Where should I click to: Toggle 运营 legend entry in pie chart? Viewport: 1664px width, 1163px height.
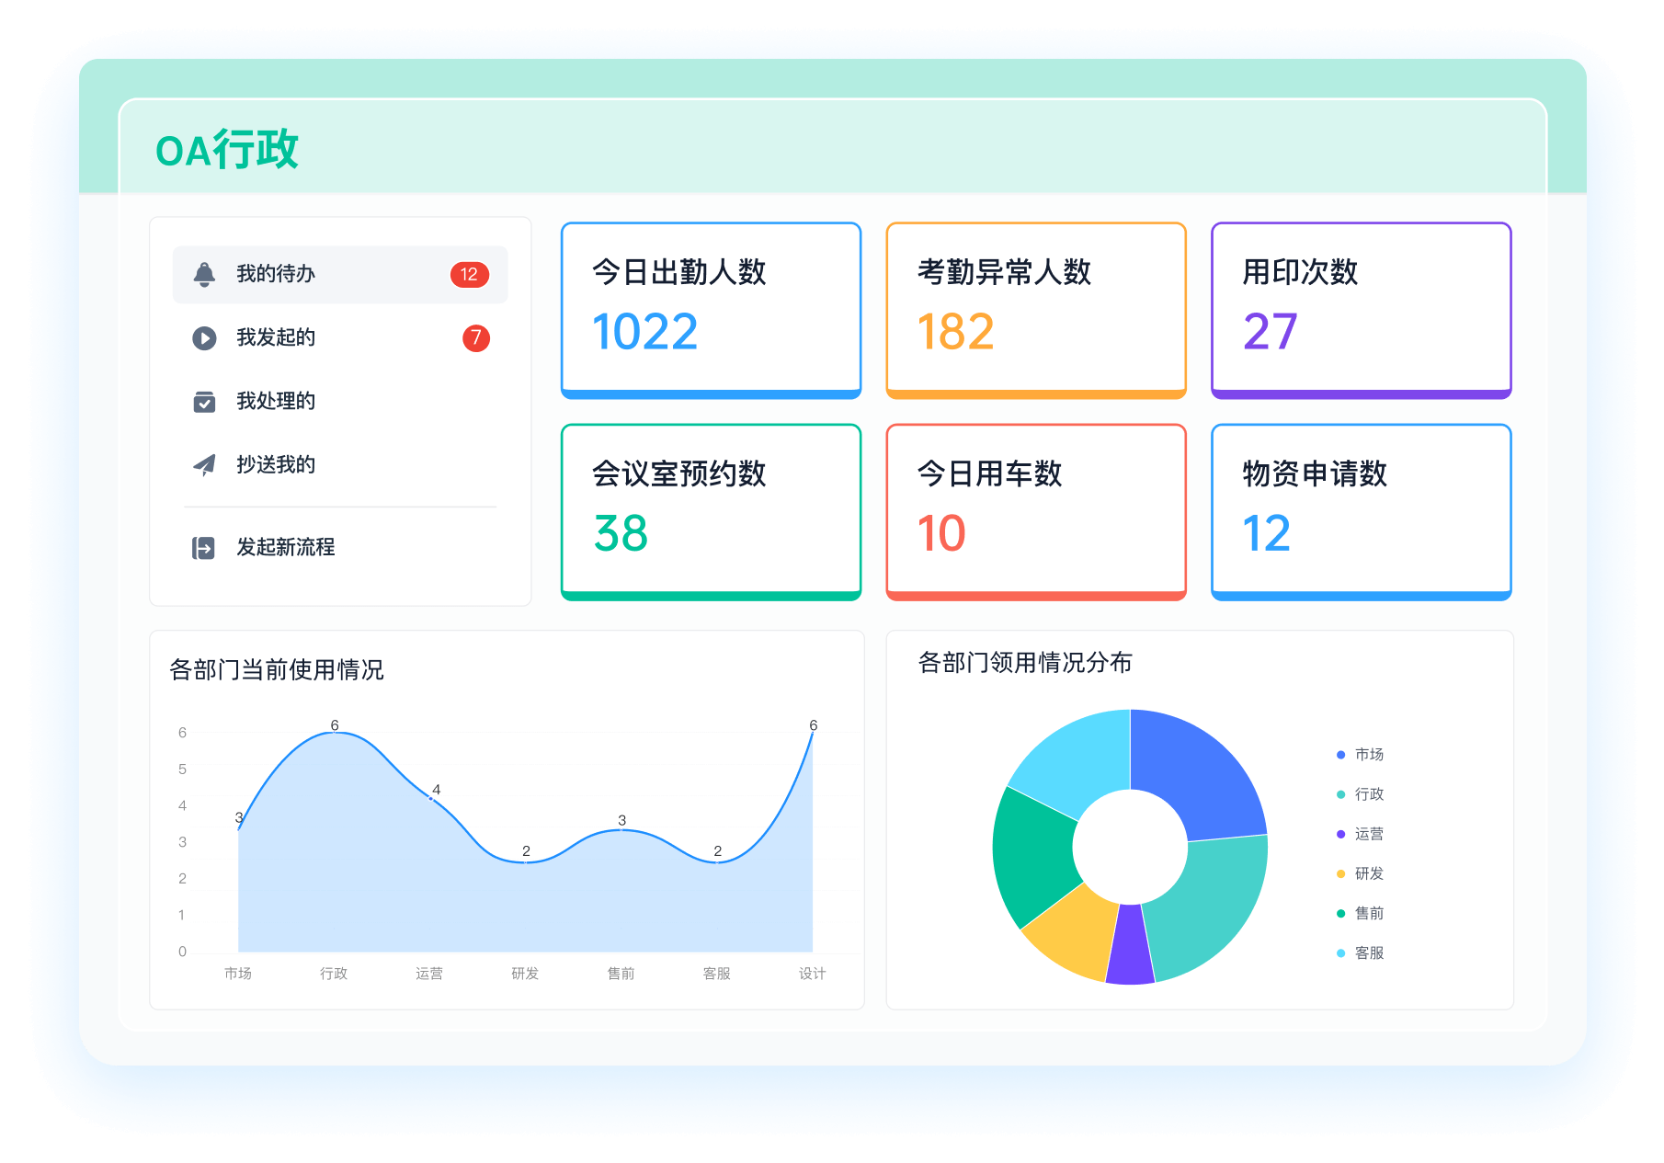(1368, 834)
